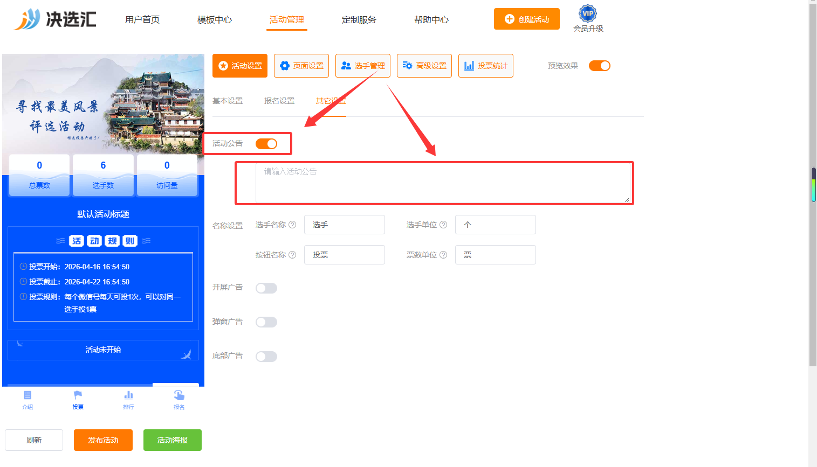Click the 名称设置 label
Screen dimensions: 817x467
(228, 226)
